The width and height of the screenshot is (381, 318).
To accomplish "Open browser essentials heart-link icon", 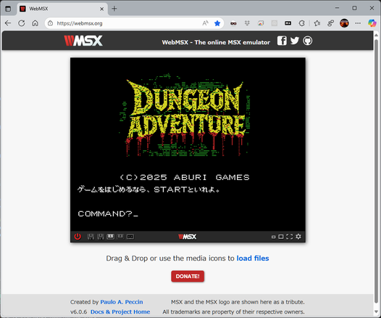I will (330, 23).
